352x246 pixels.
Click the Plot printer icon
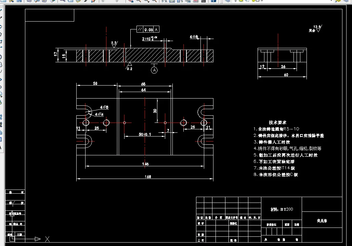(x=29, y=1)
